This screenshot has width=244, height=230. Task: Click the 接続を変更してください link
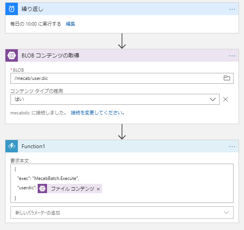click(98, 113)
